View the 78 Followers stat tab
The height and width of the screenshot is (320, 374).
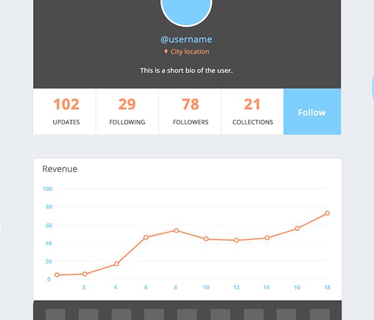[189, 111]
